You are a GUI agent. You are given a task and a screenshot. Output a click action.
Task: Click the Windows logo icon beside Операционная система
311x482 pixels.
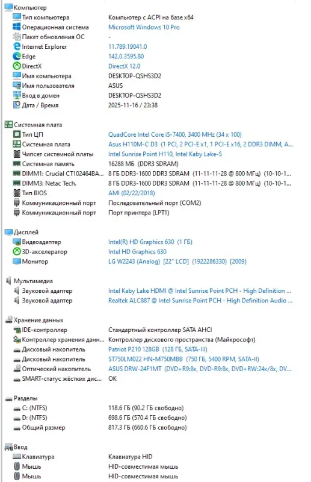(17, 27)
